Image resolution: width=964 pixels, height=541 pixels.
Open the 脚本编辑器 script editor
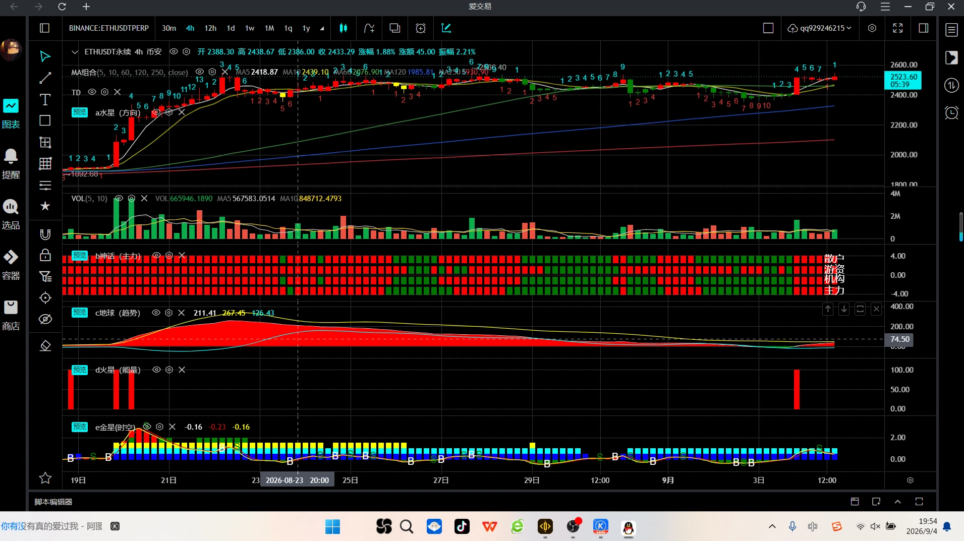point(53,502)
